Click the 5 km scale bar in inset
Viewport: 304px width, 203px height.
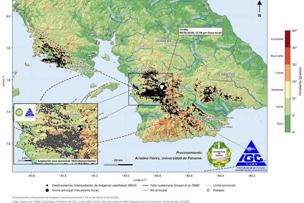(25, 160)
